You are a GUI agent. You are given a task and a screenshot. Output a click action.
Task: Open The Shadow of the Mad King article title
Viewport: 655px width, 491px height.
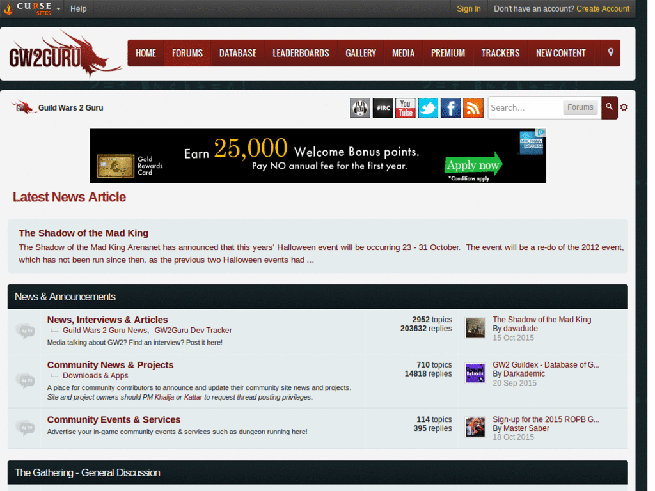pyautogui.click(x=84, y=233)
